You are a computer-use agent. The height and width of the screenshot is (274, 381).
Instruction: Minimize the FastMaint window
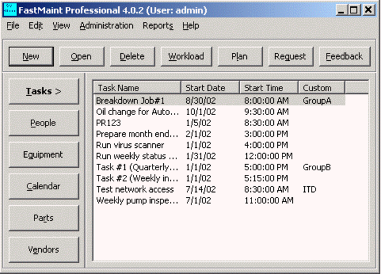pos(341,10)
